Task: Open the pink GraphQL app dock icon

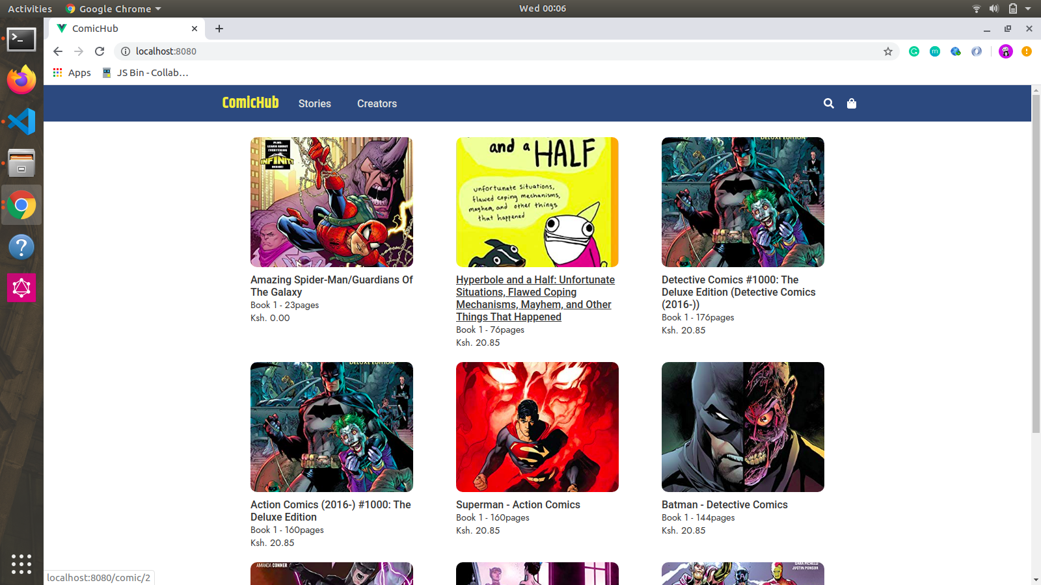Action: click(21, 288)
